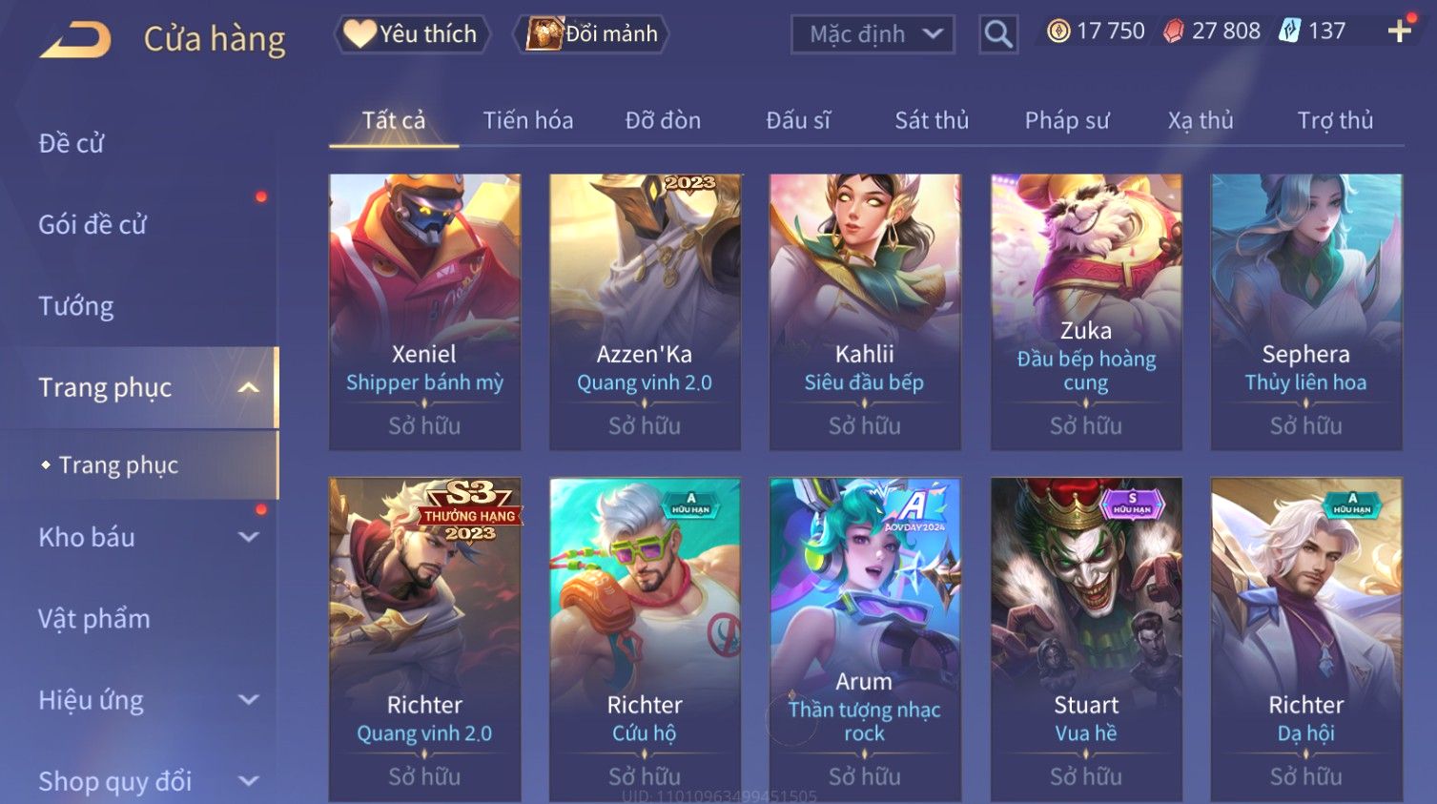
Task: Tap the golden back arrow icon
Action: coord(75,40)
